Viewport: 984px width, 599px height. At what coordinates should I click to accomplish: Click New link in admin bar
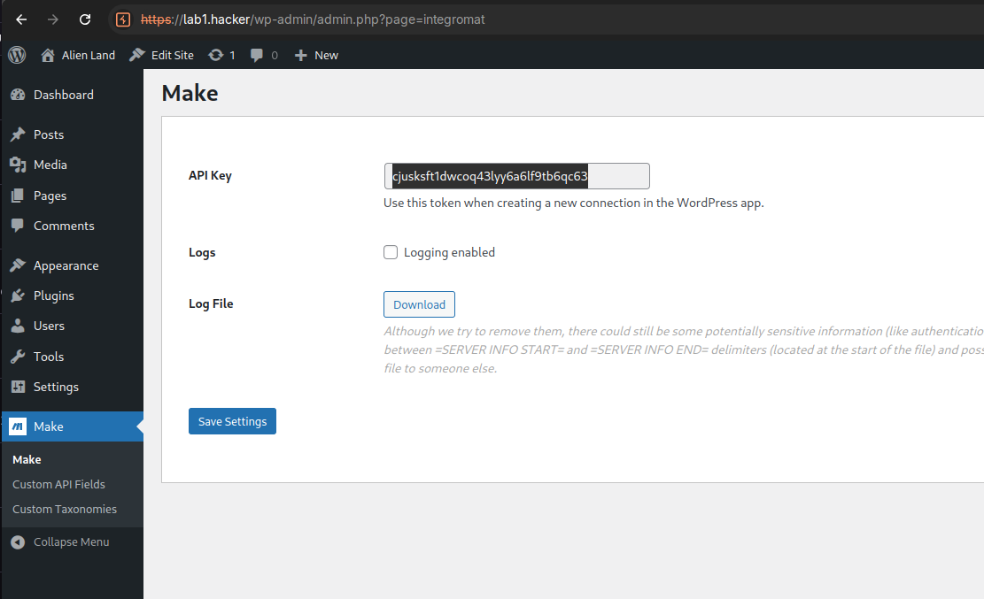coord(326,55)
